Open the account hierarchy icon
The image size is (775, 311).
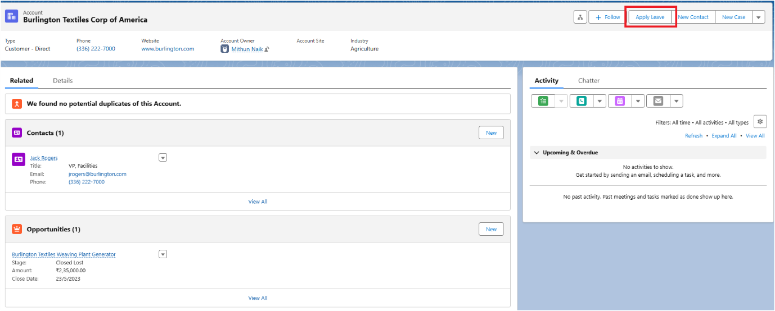point(580,17)
